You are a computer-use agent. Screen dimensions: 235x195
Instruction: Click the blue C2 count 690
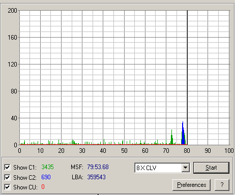click(x=46, y=177)
